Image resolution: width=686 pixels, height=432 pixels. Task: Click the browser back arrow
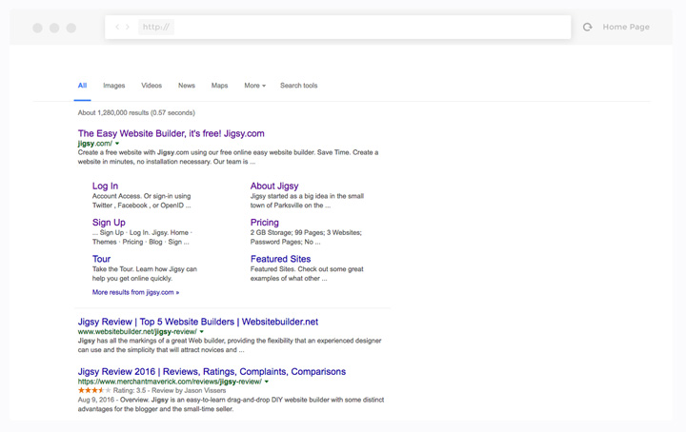coord(117,27)
